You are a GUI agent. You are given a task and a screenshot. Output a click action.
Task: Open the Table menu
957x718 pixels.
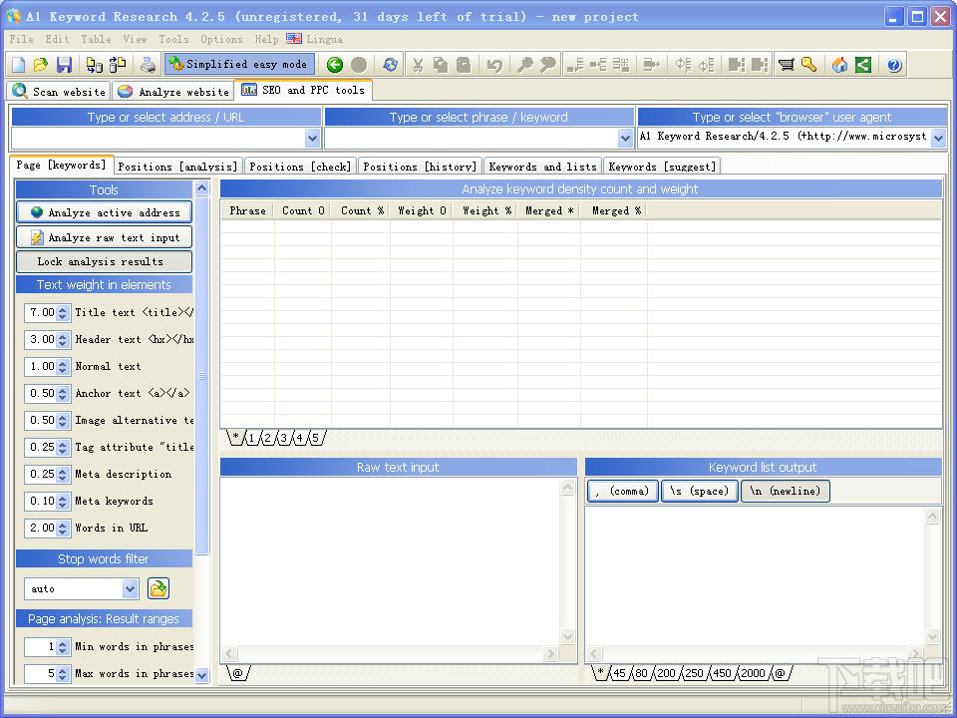pos(96,39)
